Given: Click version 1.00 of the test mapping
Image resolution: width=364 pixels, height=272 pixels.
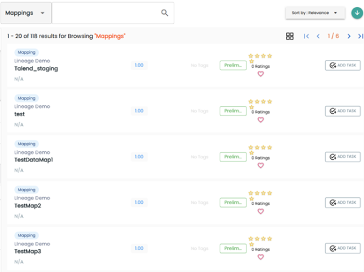Looking at the screenshot, I should pyautogui.click(x=139, y=111).
